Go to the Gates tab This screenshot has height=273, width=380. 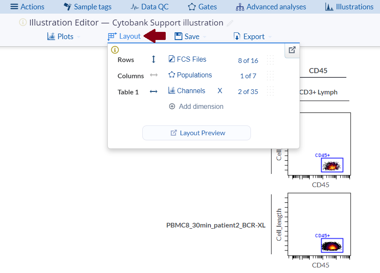tap(202, 7)
